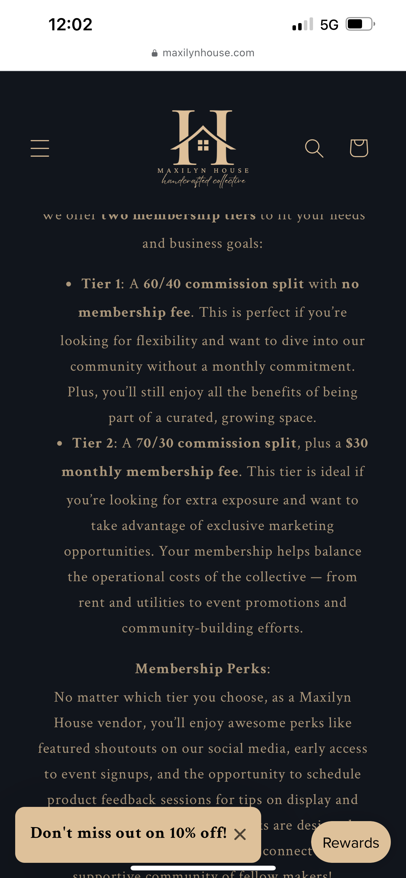Viewport: 406px width, 878px height.
Task: Click the bold "Tier 1" label
Action: (x=101, y=284)
